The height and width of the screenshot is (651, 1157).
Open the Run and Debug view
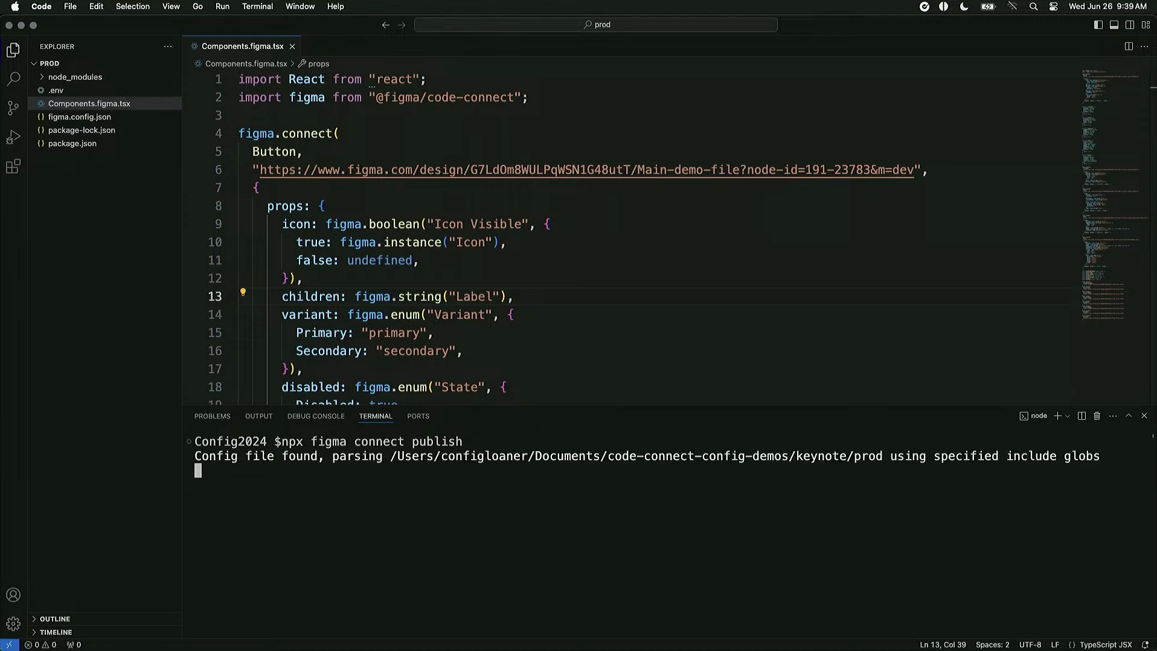pos(13,137)
